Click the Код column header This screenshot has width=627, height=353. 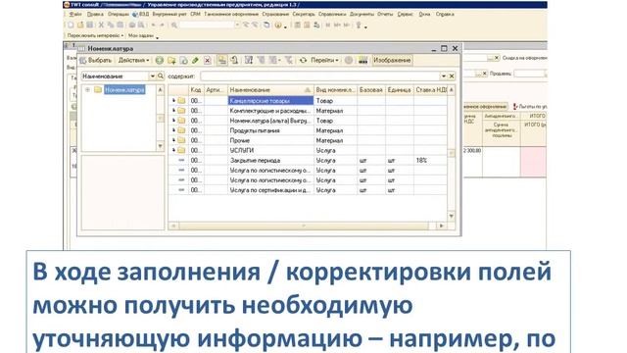[x=196, y=90]
